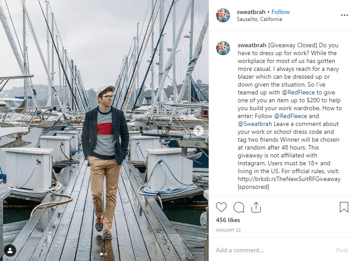View the list of 456 likes
353x261 pixels.
click(228, 220)
